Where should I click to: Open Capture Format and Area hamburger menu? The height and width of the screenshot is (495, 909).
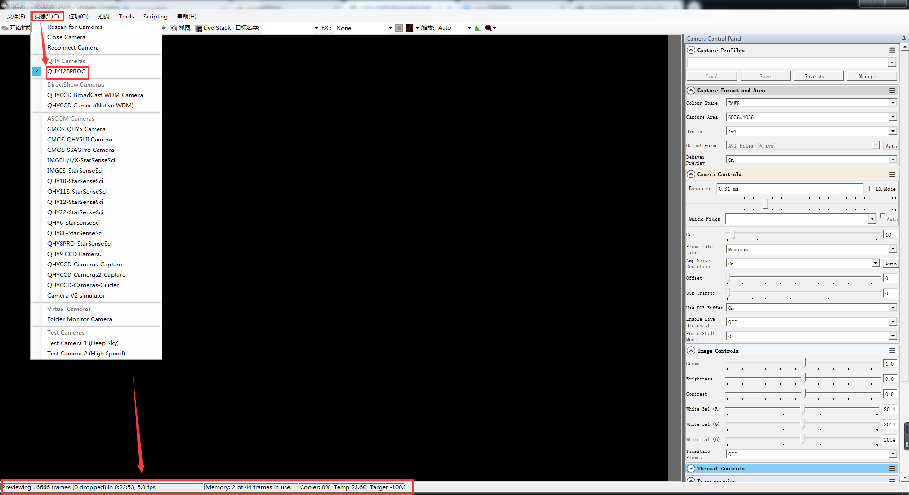coord(892,90)
